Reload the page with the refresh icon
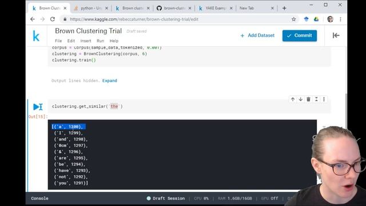 click(53, 19)
